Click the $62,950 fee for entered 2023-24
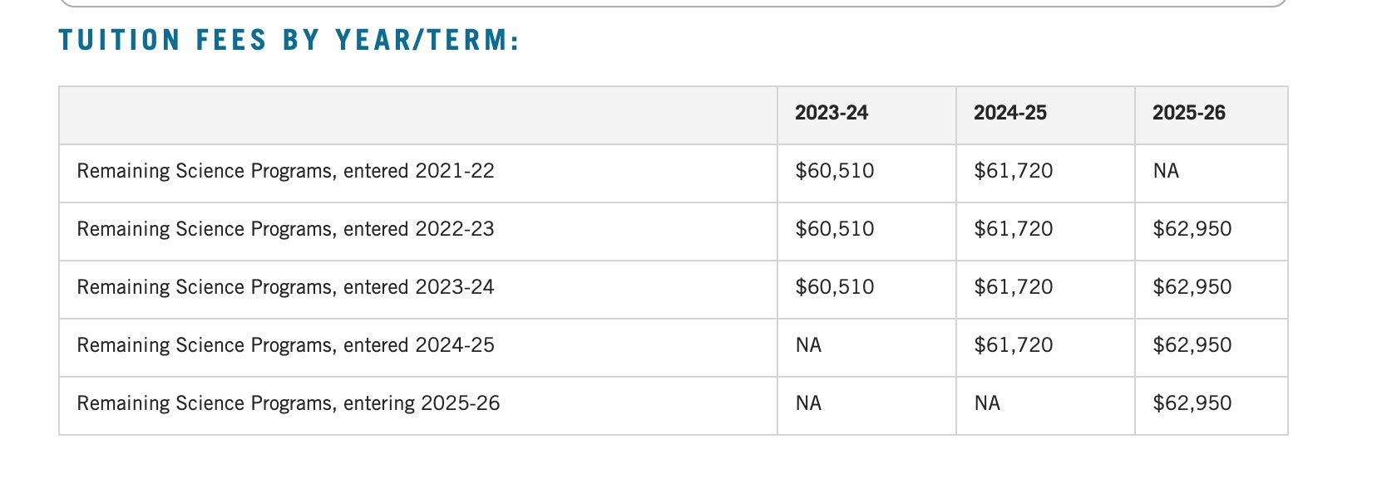Screen dimensions: 1377x478 coord(1192,287)
